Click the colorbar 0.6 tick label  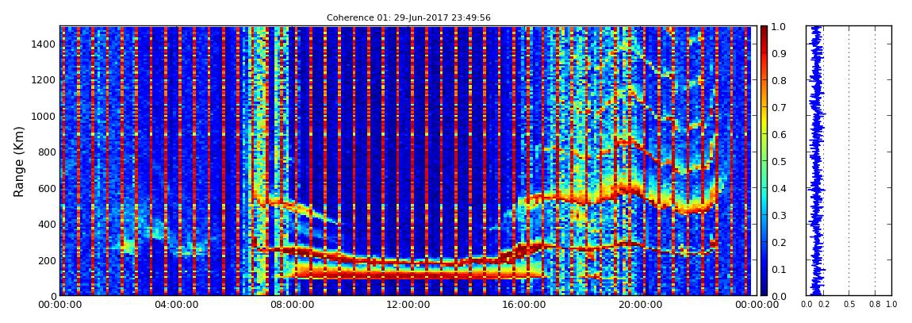click(777, 134)
